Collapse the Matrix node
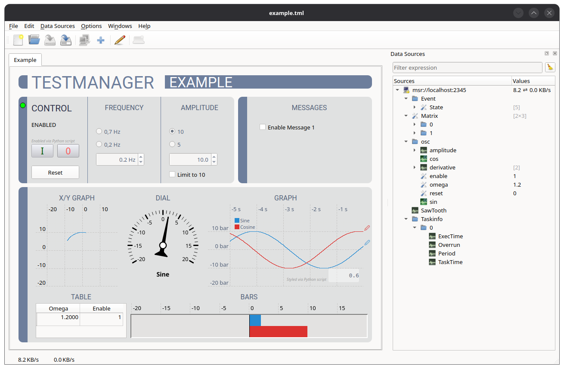 coord(406,116)
